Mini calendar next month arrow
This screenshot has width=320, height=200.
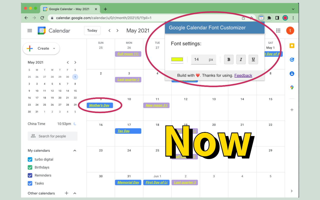point(75,62)
